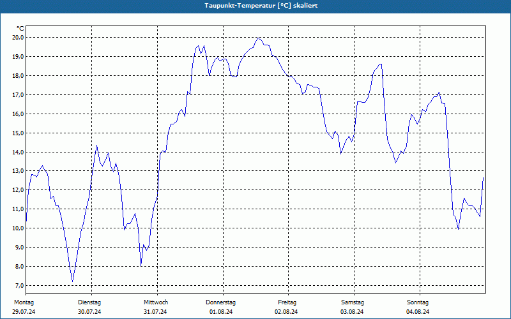The width and height of the screenshot is (511, 319).
Task: Select the 18,0 axis value
Action: (x=19, y=76)
